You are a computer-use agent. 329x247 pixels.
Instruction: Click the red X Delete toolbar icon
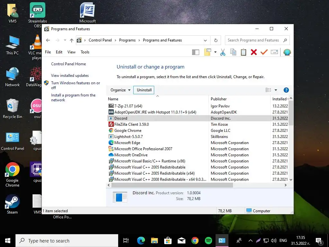click(x=254, y=52)
